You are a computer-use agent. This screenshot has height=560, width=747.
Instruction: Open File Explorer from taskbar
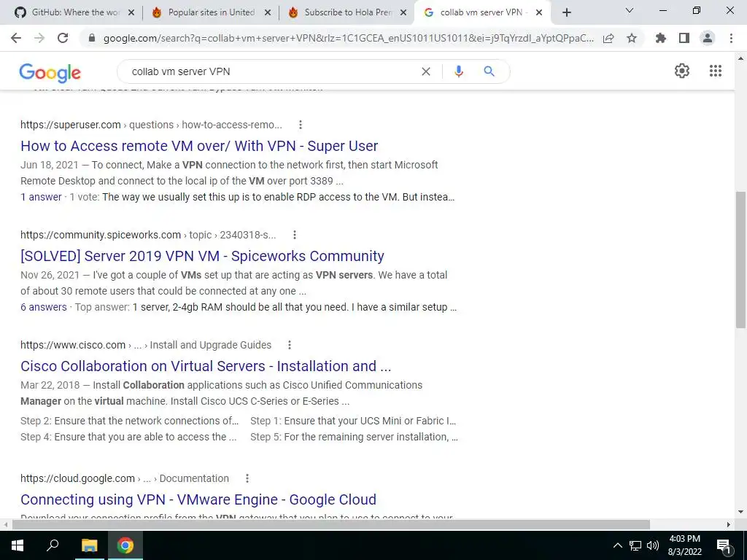[x=89, y=545]
